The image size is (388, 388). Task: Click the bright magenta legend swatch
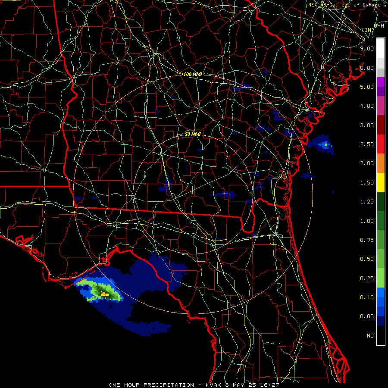[381, 82]
